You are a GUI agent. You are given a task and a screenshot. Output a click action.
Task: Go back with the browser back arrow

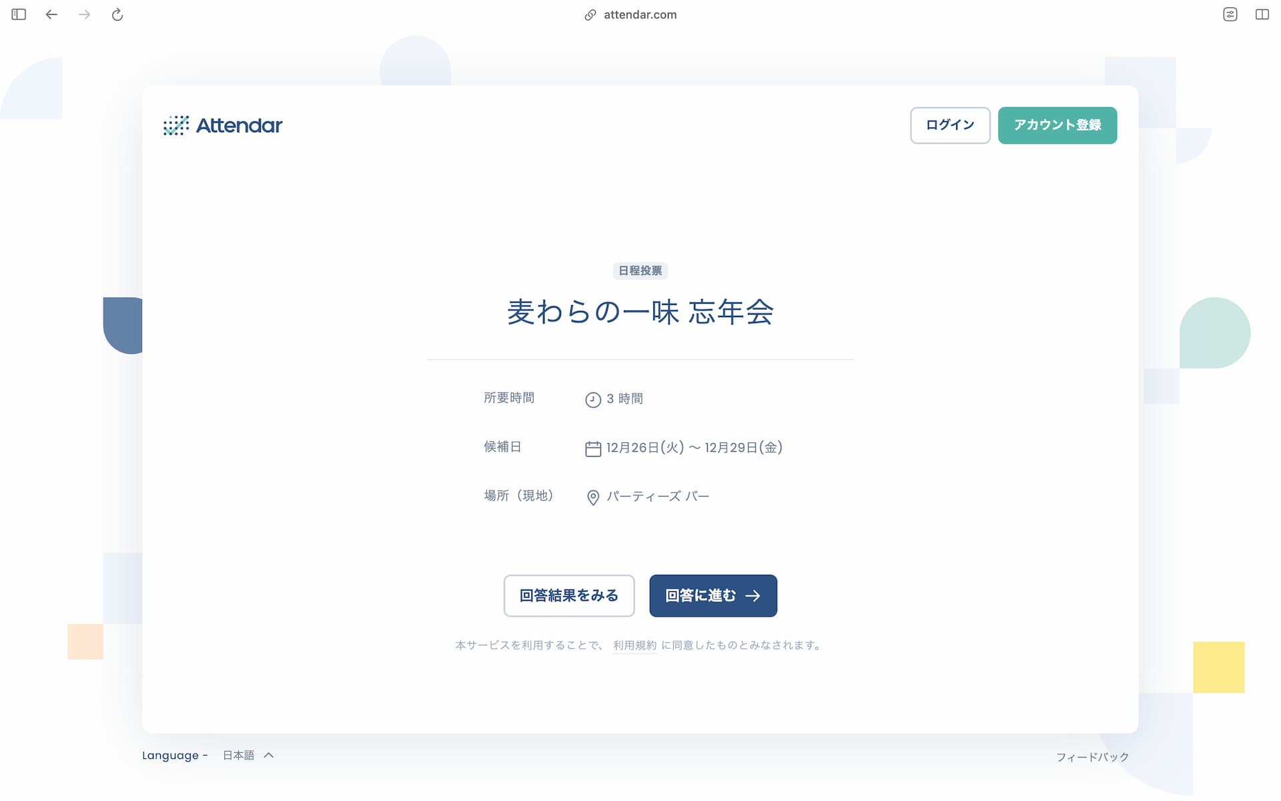click(51, 15)
